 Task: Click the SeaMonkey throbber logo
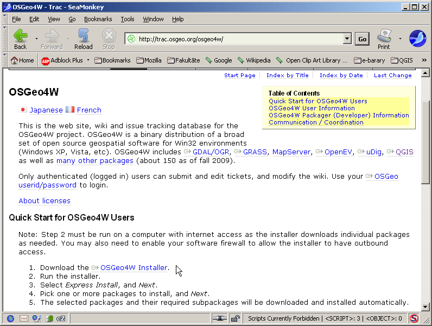click(x=418, y=39)
